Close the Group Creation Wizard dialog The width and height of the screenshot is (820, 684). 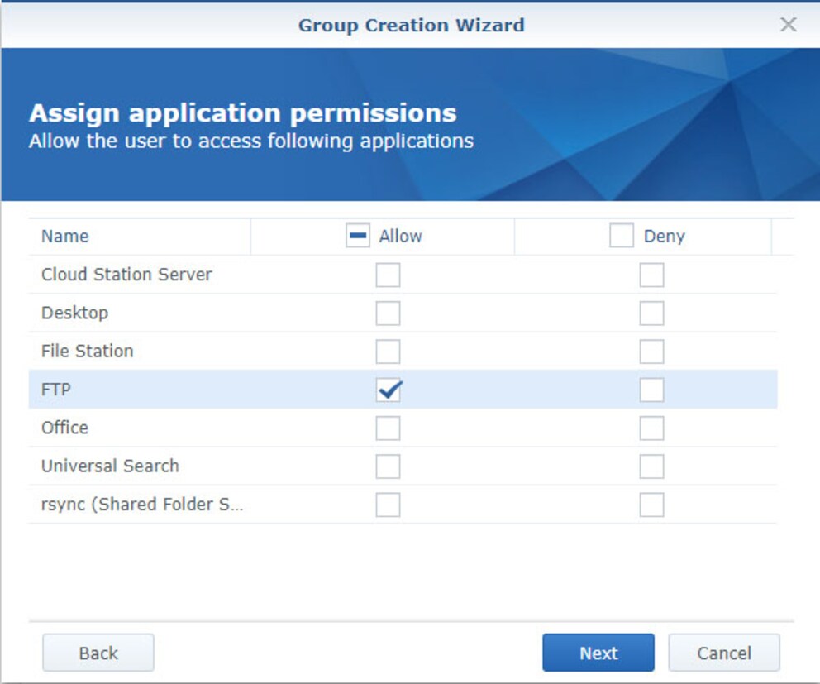tap(788, 25)
